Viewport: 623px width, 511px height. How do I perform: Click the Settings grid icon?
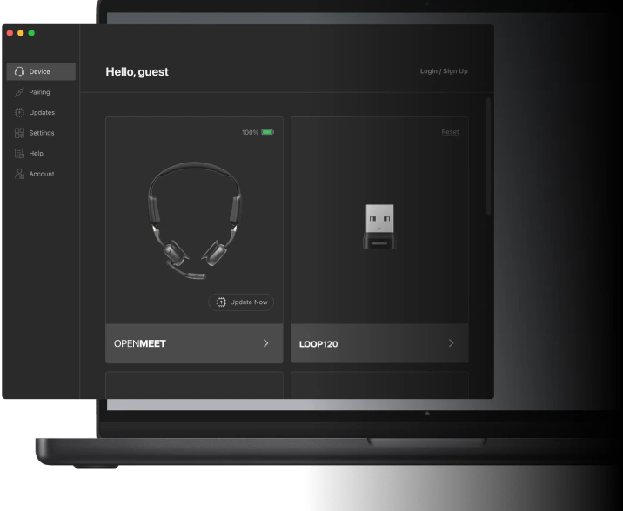click(x=19, y=133)
